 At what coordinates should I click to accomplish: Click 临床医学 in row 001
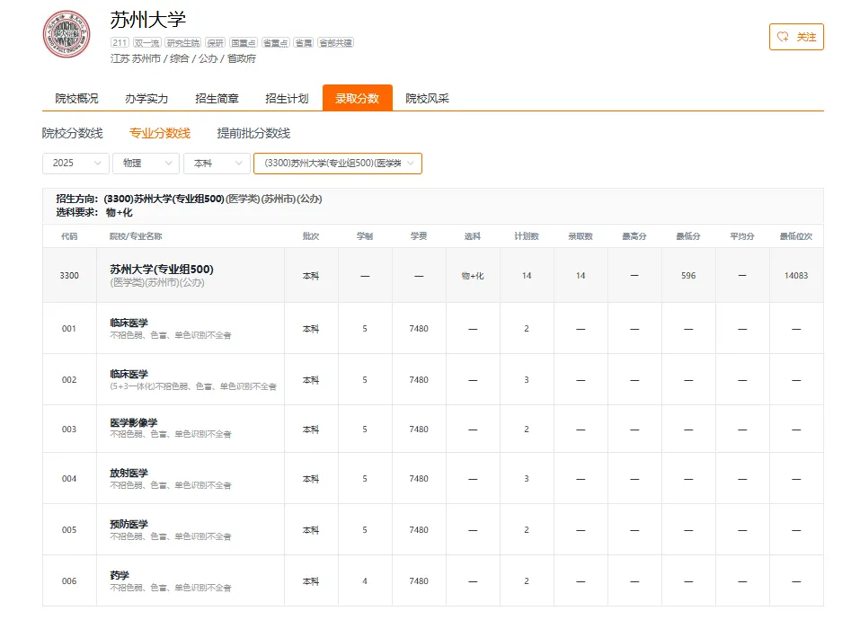pos(129,323)
